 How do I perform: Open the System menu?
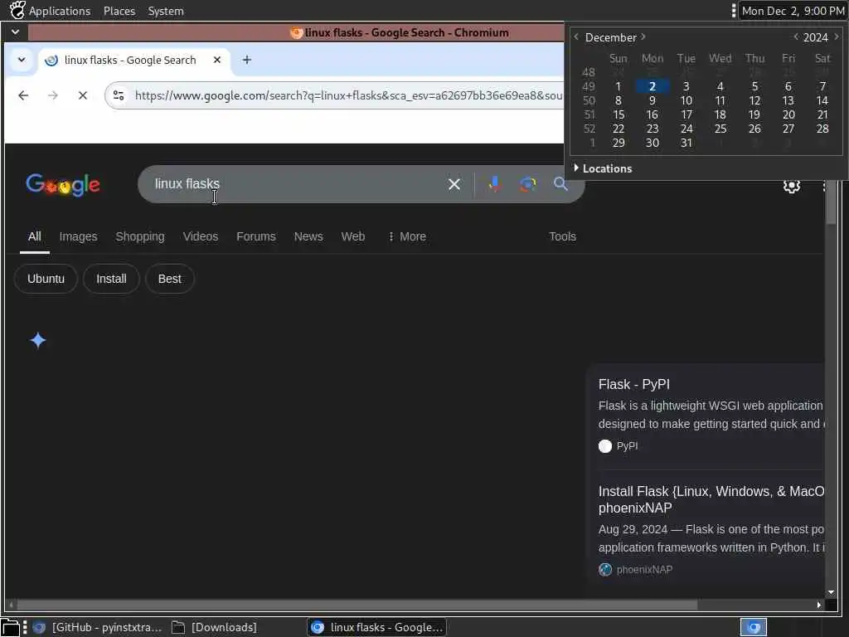click(166, 11)
